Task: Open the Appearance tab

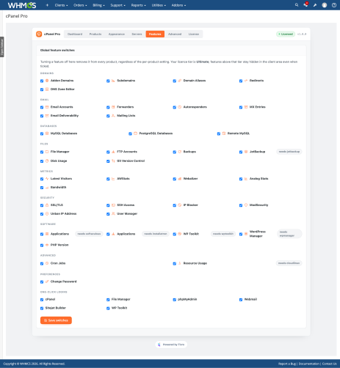Action: coord(117,34)
